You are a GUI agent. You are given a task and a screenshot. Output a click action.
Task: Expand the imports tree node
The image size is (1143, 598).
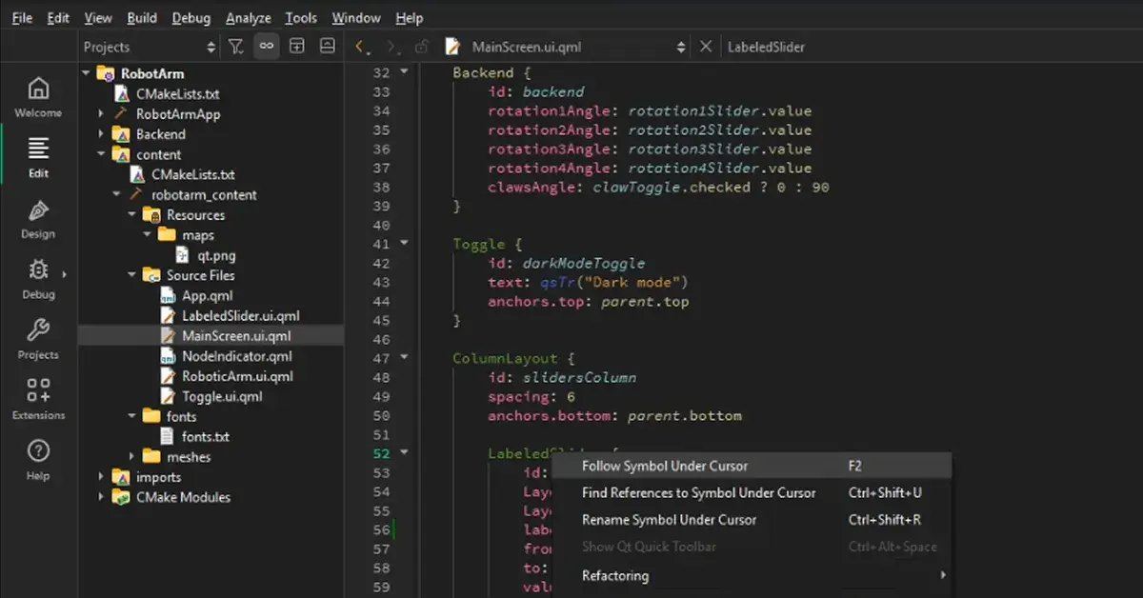click(100, 476)
